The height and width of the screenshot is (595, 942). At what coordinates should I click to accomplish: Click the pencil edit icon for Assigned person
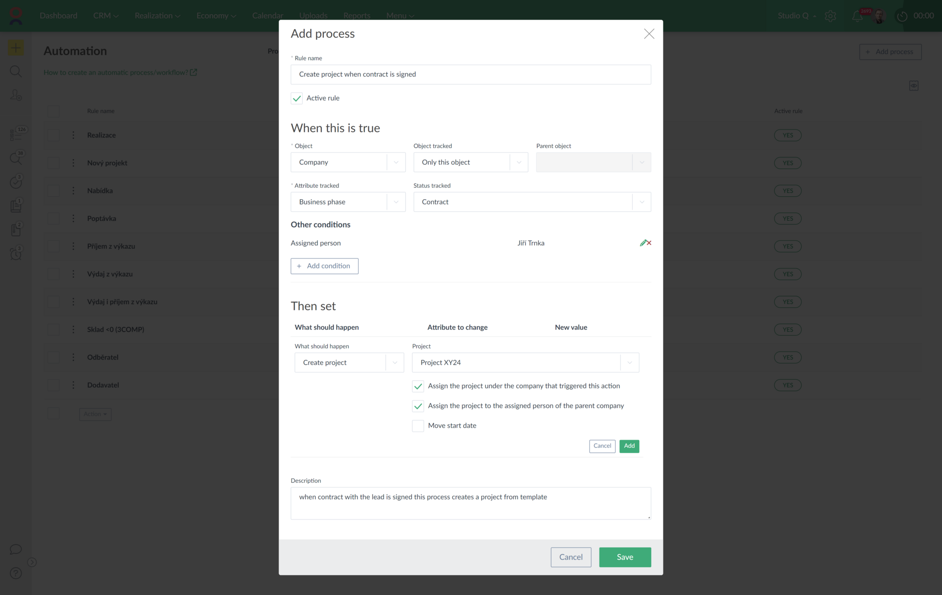pyautogui.click(x=643, y=243)
